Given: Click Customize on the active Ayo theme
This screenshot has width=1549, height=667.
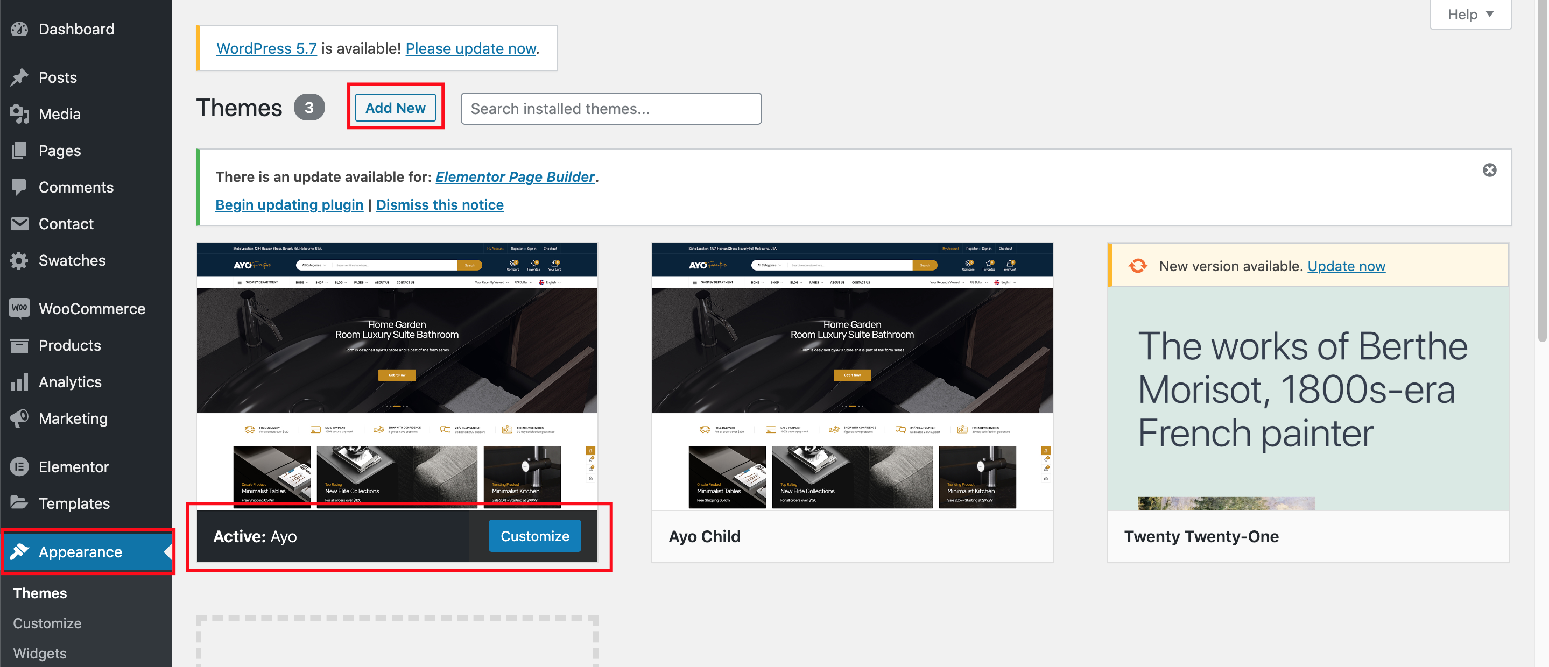Looking at the screenshot, I should click(x=534, y=536).
